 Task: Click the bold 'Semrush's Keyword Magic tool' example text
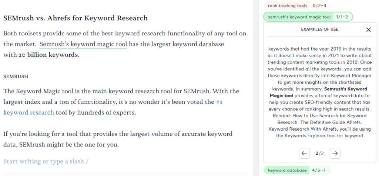318,92
